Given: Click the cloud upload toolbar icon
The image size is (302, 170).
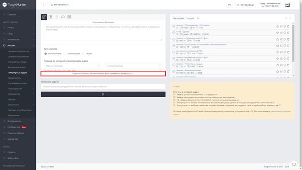Looking at the screenshot, I should click(63, 17).
